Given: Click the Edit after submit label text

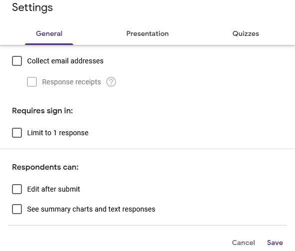Looking at the screenshot, I should click(54, 189).
